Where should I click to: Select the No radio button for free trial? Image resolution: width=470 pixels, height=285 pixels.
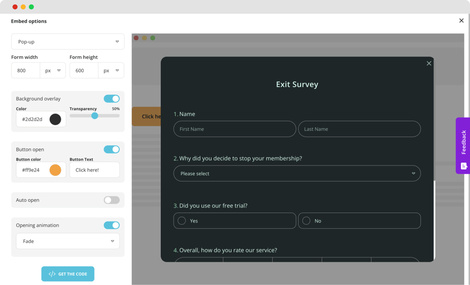[306, 221]
